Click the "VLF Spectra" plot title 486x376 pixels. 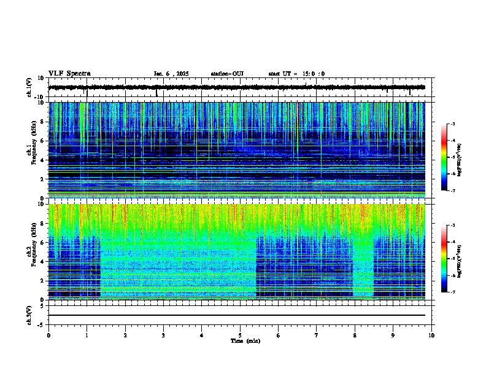pos(69,74)
